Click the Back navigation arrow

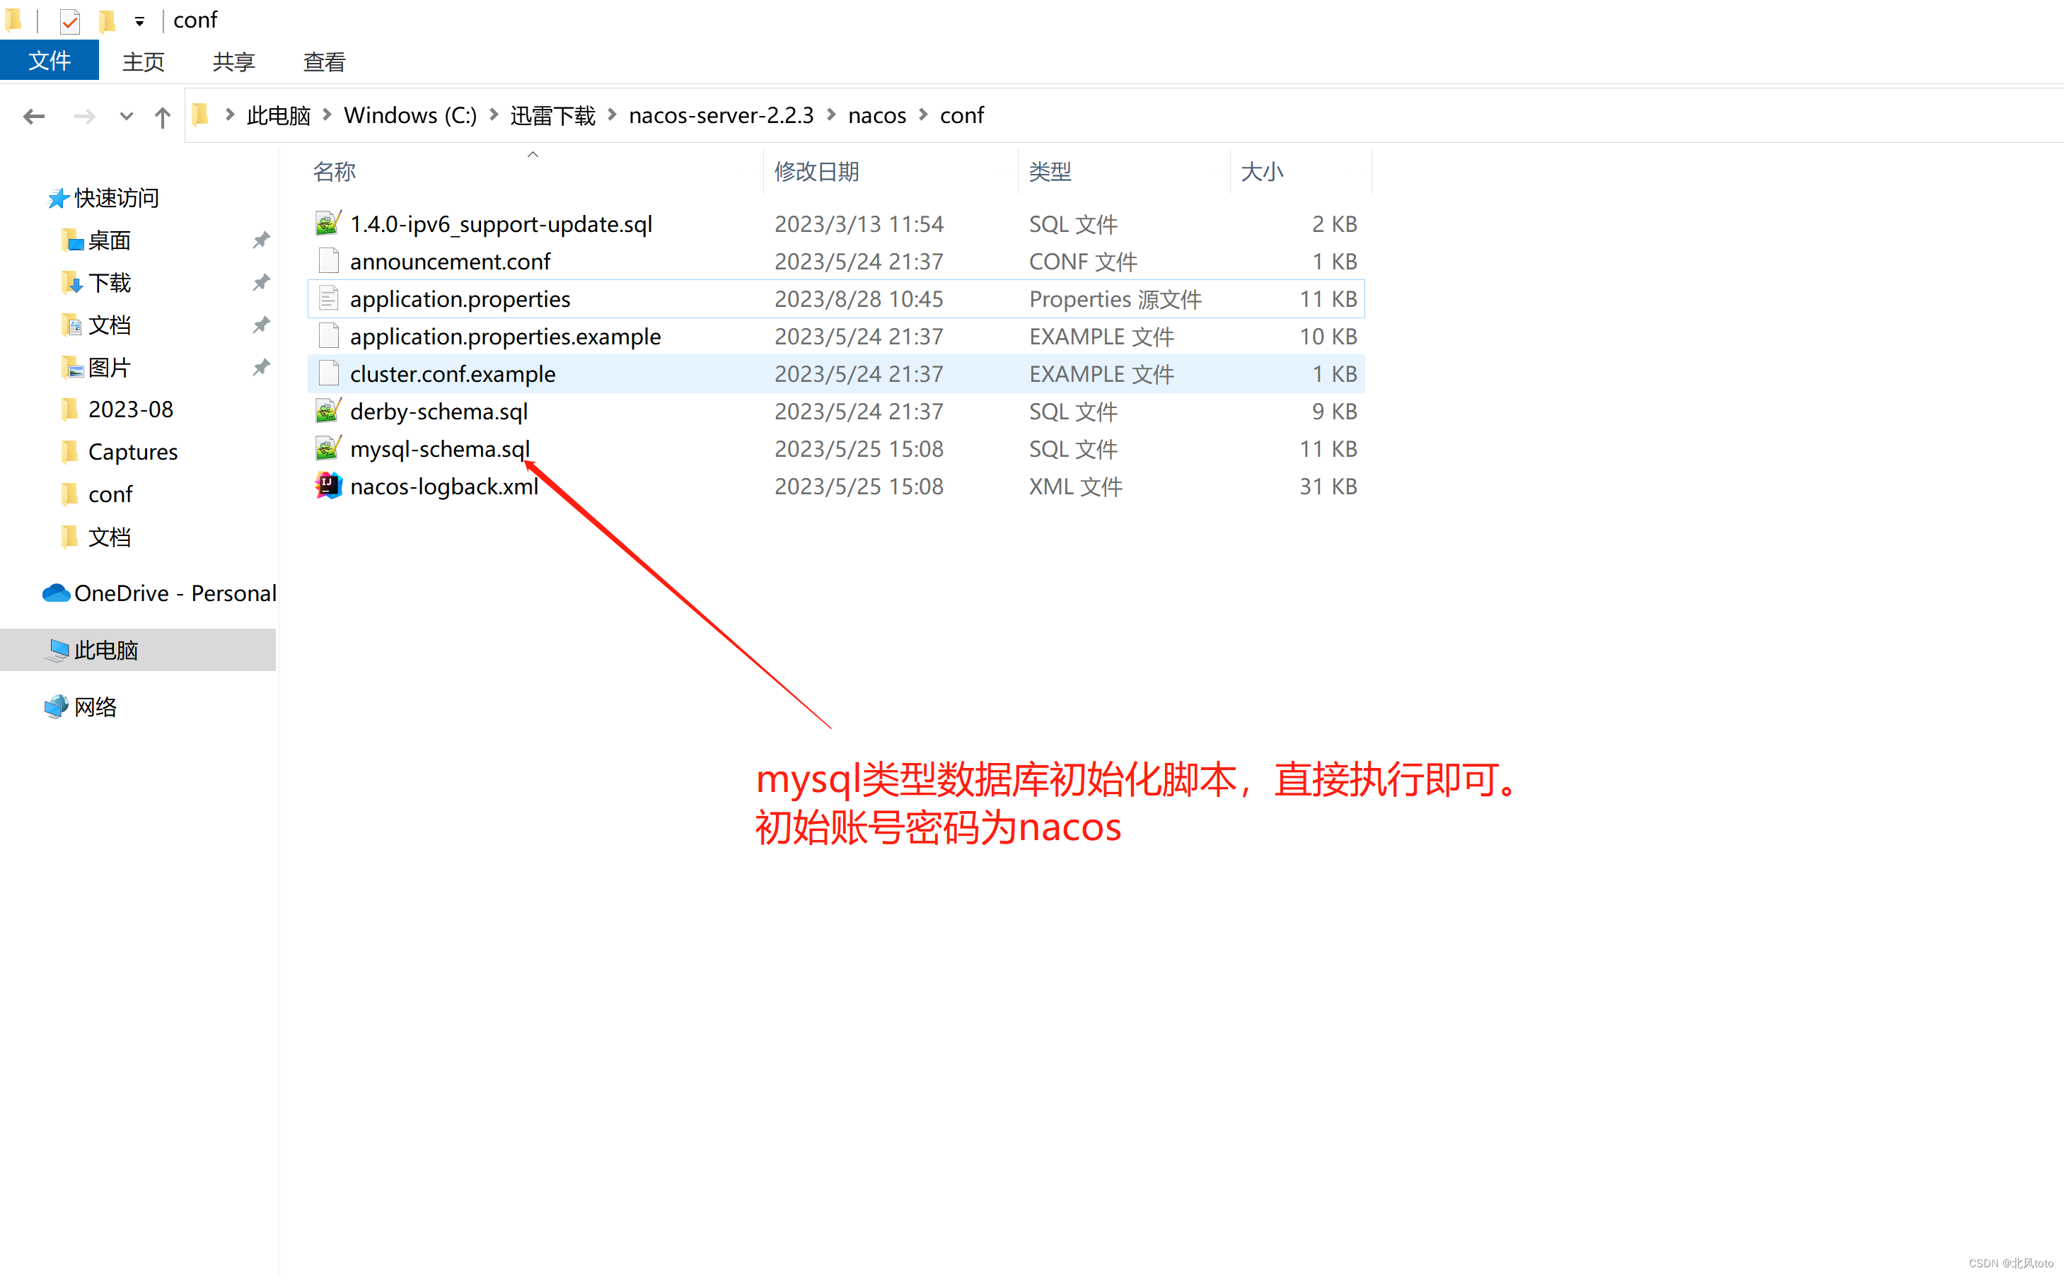pyautogui.click(x=34, y=115)
